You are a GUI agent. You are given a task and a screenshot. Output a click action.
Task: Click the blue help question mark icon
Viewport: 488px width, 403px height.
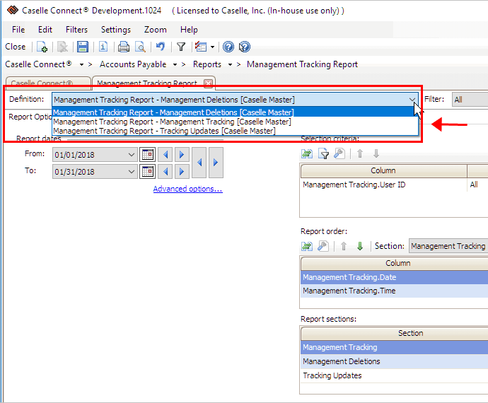(x=228, y=47)
